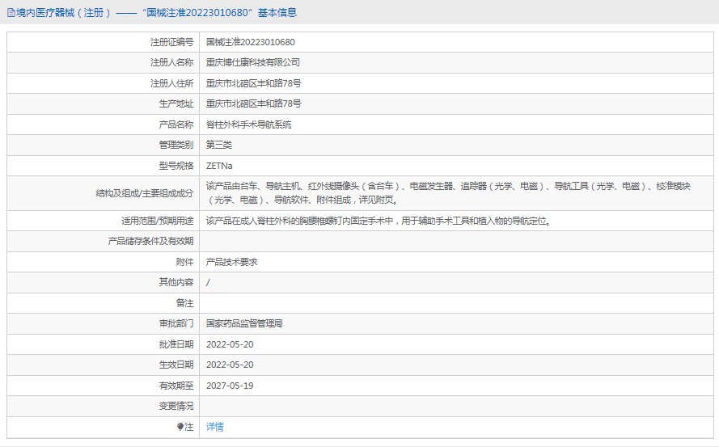Click the bullet icon beside the 注 label

(180, 427)
